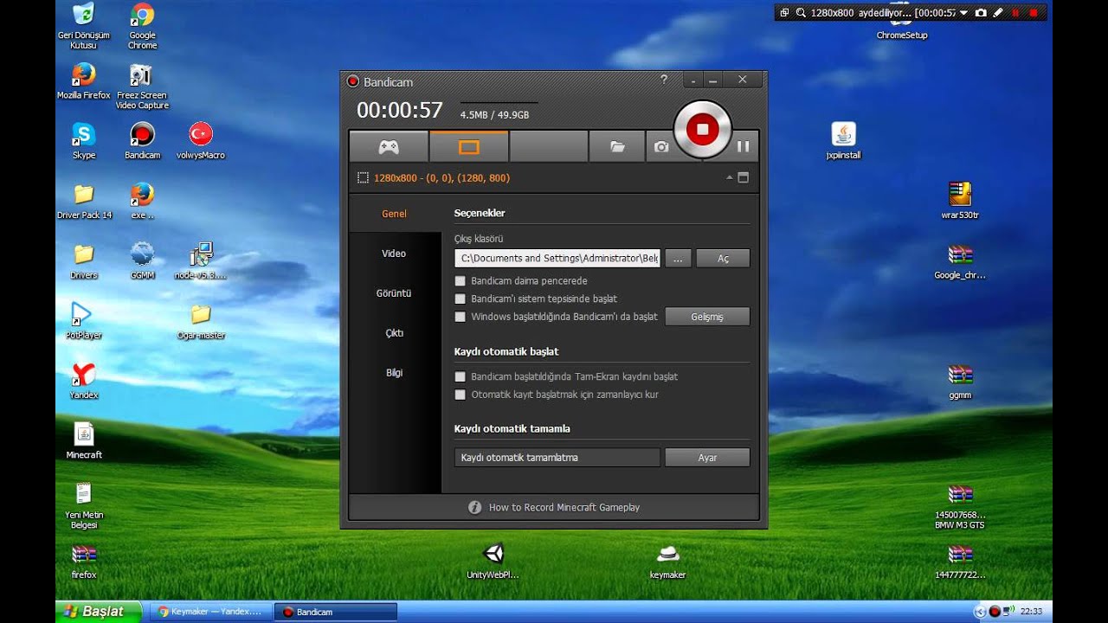1108x623 pixels.
Task: Click the Ayar button
Action: click(x=707, y=457)
